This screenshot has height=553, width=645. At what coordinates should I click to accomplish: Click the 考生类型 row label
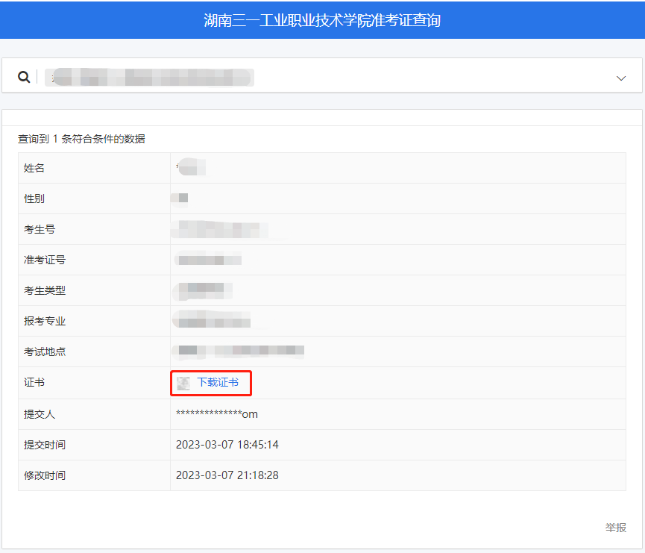pos(45,290)
